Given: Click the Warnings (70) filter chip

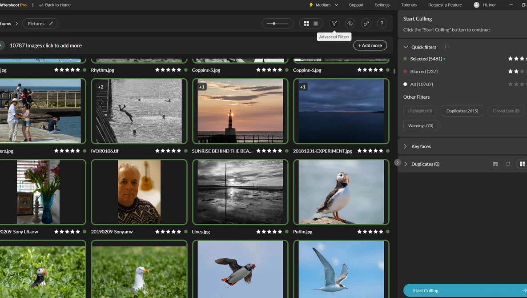Looking at the screenshot, I should click(420, 126).
